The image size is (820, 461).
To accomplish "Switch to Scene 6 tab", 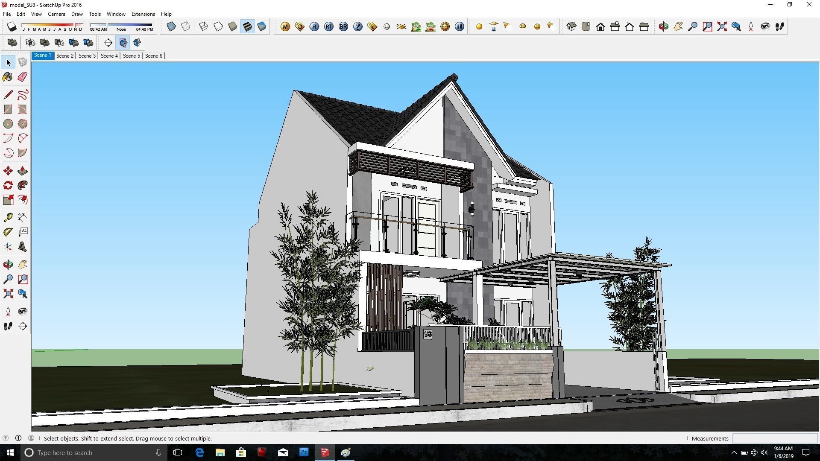I will point(153,55).
